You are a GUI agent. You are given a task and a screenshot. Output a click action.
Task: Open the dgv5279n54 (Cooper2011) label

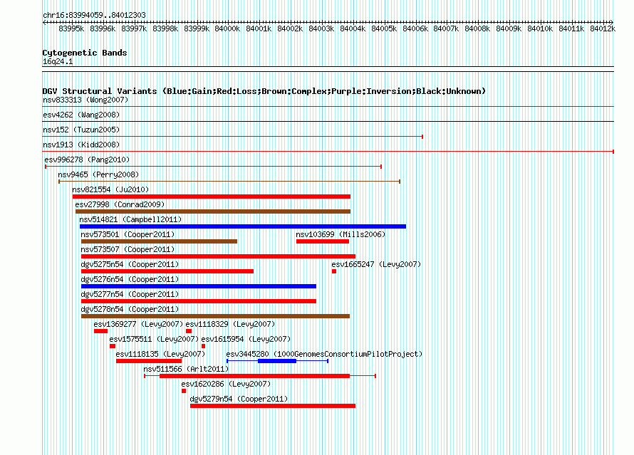pyautogui.click(x=239, y=399)
